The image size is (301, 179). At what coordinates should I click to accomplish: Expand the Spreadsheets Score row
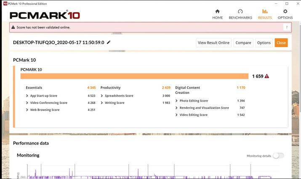click(102, 96)
